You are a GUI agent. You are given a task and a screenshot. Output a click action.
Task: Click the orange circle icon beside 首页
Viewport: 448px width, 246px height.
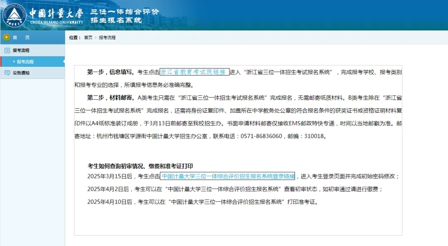[6, 37]
